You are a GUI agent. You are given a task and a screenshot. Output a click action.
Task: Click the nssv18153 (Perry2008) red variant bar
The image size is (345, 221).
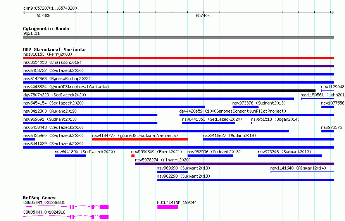178,58
